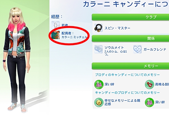
Task: Click the spouse name カラーニ ミッチェル
Action: [x=74, y=37]
